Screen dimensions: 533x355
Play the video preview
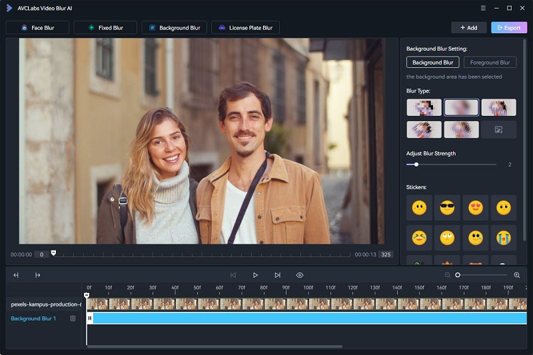point(255,275)
